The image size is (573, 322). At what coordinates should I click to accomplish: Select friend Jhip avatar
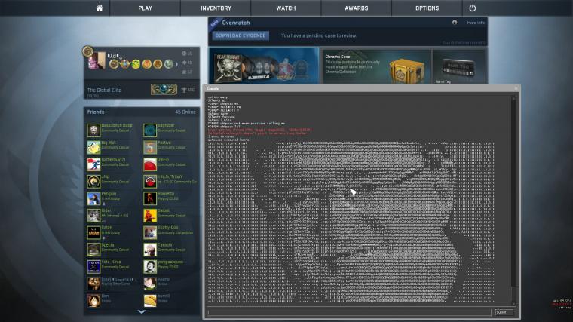pos(93,181)
